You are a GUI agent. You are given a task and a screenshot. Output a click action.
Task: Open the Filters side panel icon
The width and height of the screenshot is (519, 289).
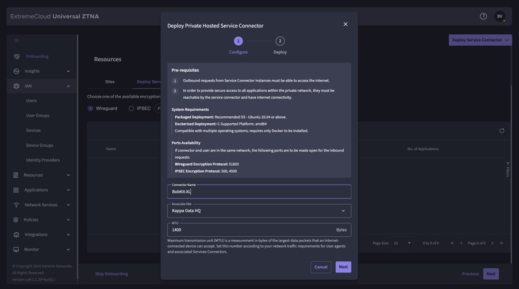pos(508,169)
